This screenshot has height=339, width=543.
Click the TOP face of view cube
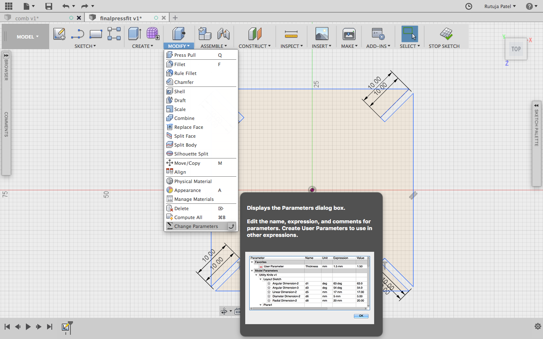tap(516, 49)
